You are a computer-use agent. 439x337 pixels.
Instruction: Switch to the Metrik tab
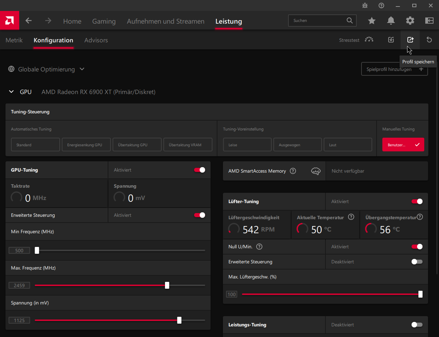point(14,40)
